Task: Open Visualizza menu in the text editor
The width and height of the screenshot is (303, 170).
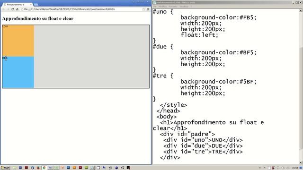Action: (x=184, y=6)
